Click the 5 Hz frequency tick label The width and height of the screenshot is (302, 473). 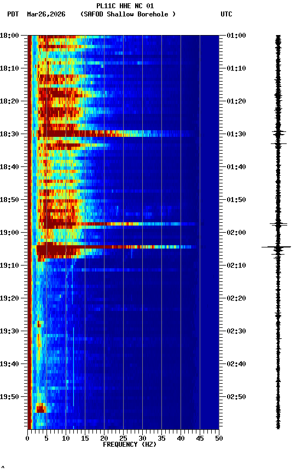[x=47, y=439]
